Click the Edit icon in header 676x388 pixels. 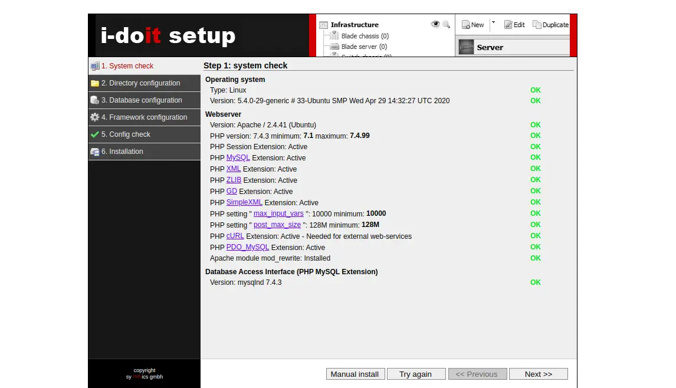pos(508,25)
